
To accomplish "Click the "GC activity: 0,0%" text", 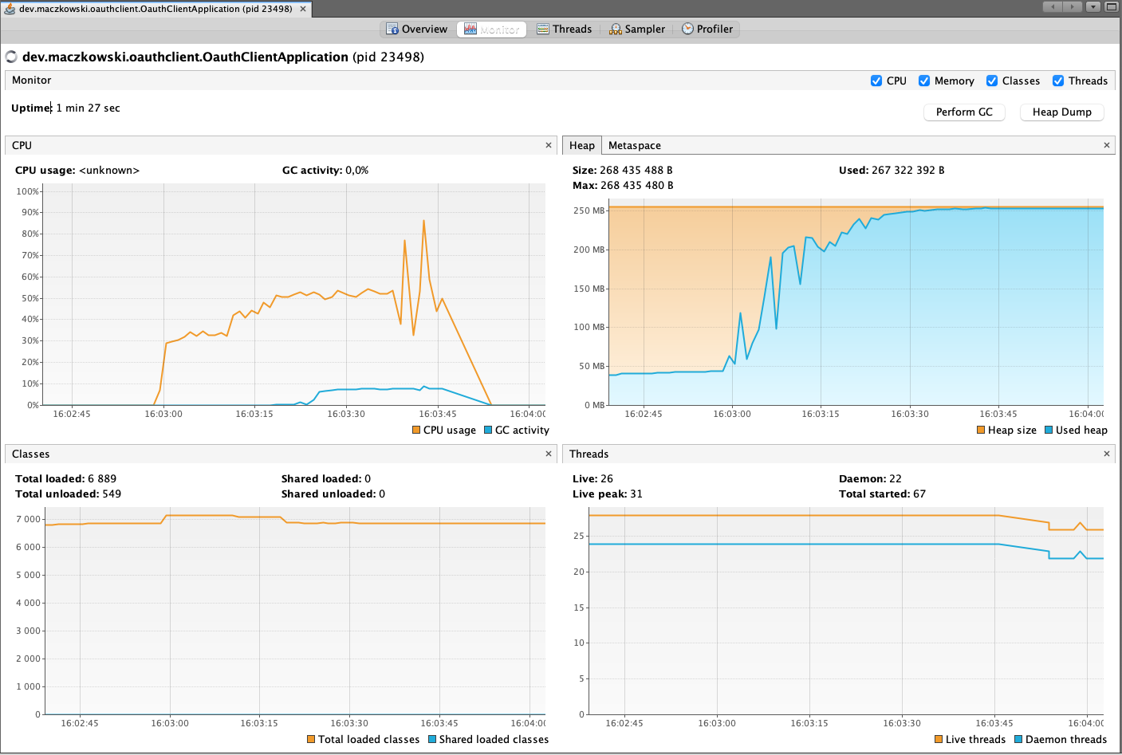I will pyautogui.click(x=325, y=170).
